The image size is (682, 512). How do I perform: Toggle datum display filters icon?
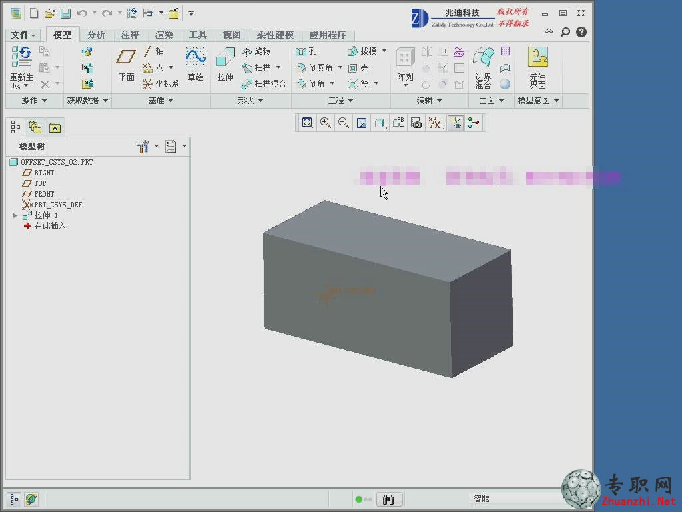point(434,123)
